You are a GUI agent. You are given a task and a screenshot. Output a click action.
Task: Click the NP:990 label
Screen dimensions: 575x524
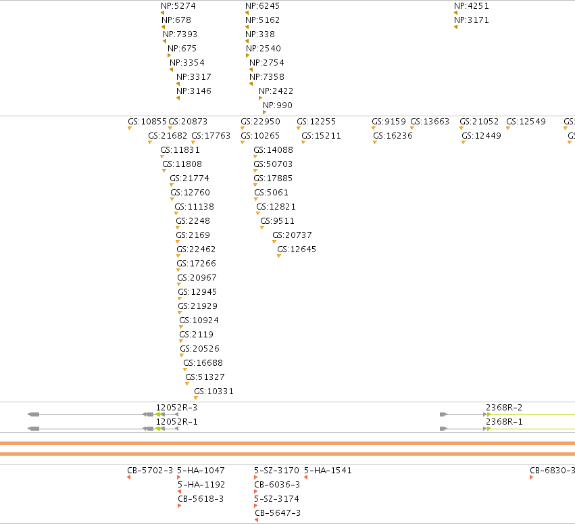(x=278, y=105)
